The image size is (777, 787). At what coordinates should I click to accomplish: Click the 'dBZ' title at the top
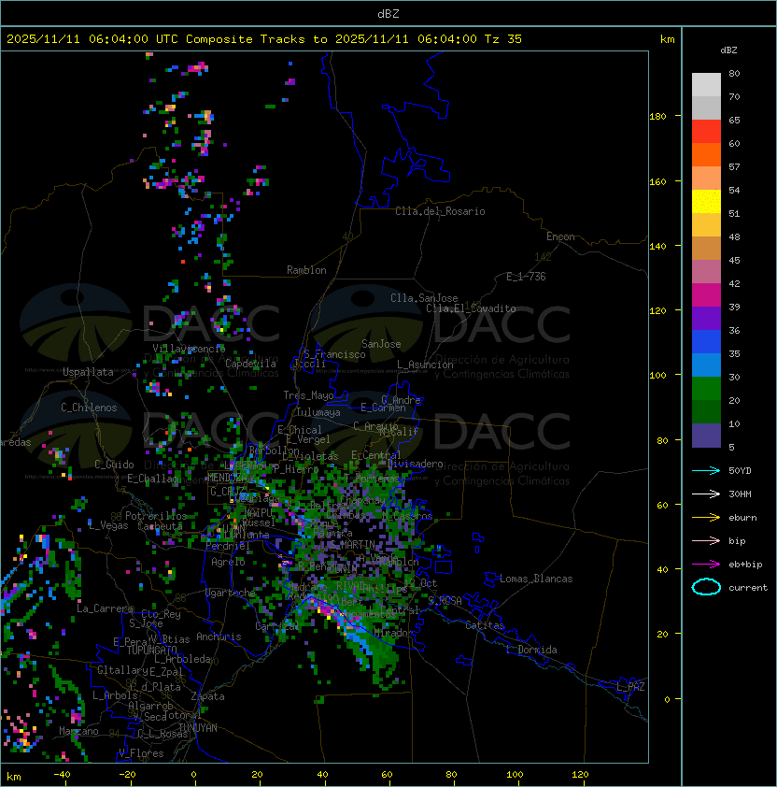pyautogui.click(x=388, y=13)
